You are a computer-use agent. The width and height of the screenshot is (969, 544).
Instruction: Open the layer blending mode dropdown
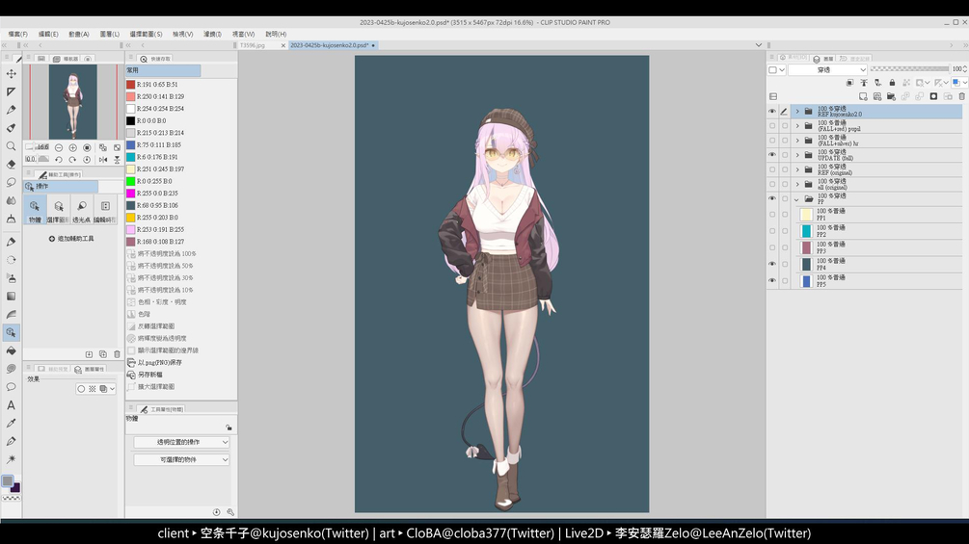pos(827,69)
